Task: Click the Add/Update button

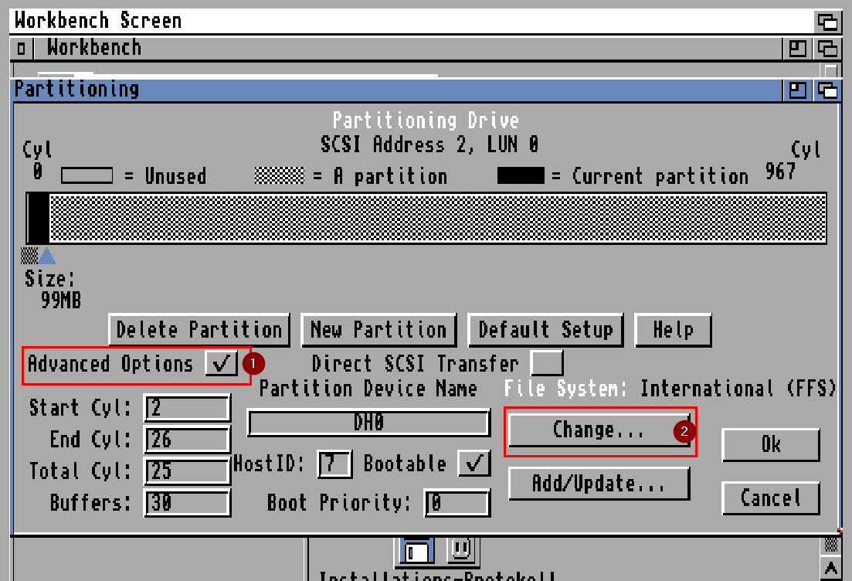Action: [x=599, y=484]
